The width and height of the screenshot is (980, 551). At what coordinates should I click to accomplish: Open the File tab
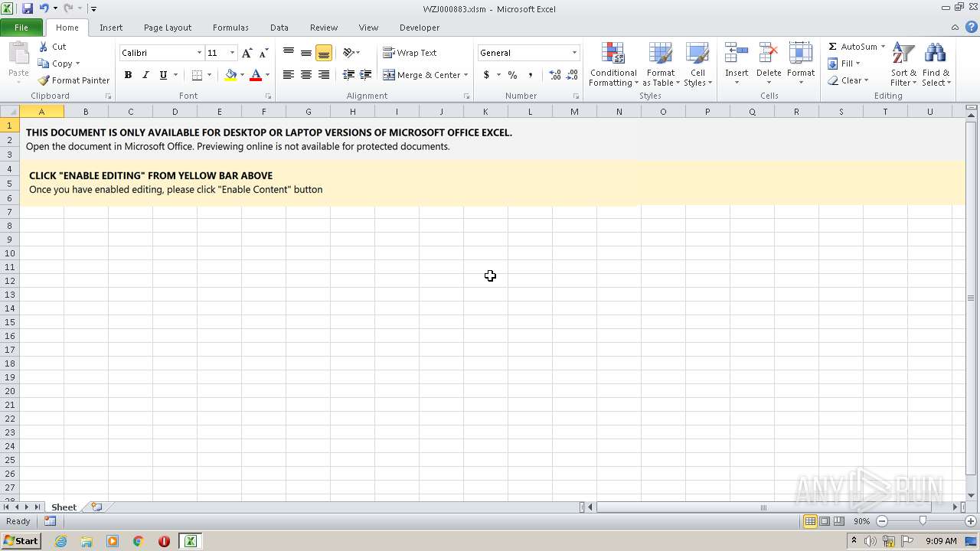point(21,28)
